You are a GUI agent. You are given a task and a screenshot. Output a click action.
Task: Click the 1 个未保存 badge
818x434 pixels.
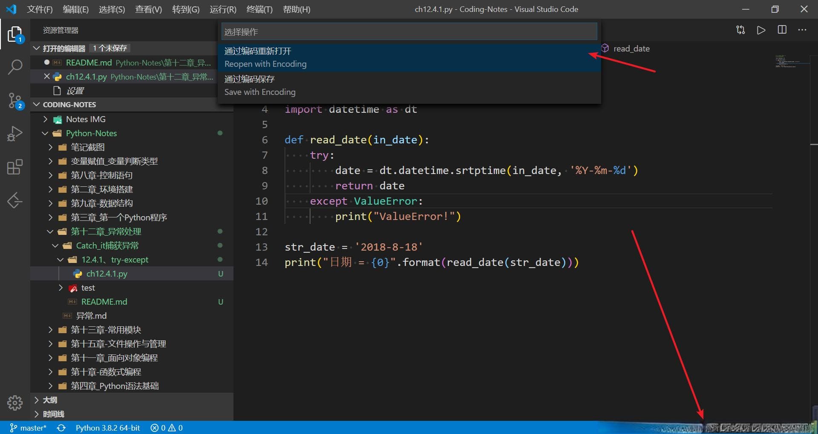click(110, 48)
